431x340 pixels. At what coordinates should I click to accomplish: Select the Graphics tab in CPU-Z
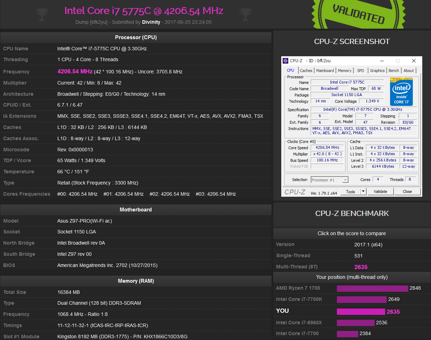377,71
